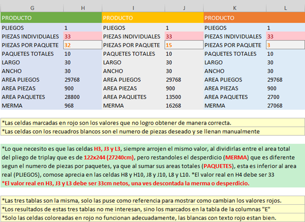Image resolution: width=305 pixels, height=222 pixels.
Task: Click AREA PIEZAS label in column I
Action: (120, 88)
